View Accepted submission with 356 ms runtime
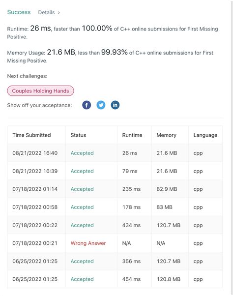233x296 pixels. (x=82, y=261)
